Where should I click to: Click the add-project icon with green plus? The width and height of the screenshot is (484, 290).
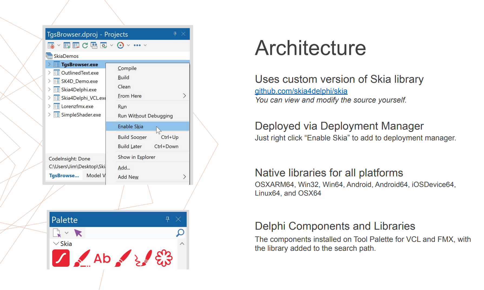pyautogui.click(x=67, y=45)
